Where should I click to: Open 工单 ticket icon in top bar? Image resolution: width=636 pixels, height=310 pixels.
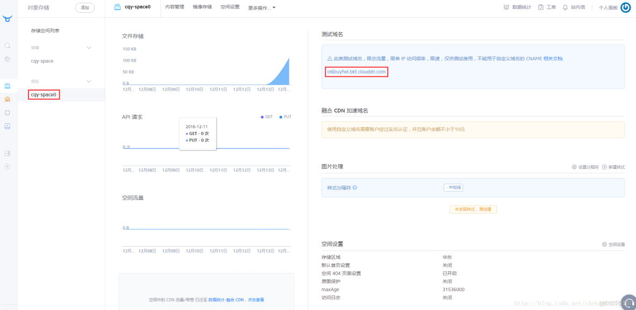coord(547,7)
